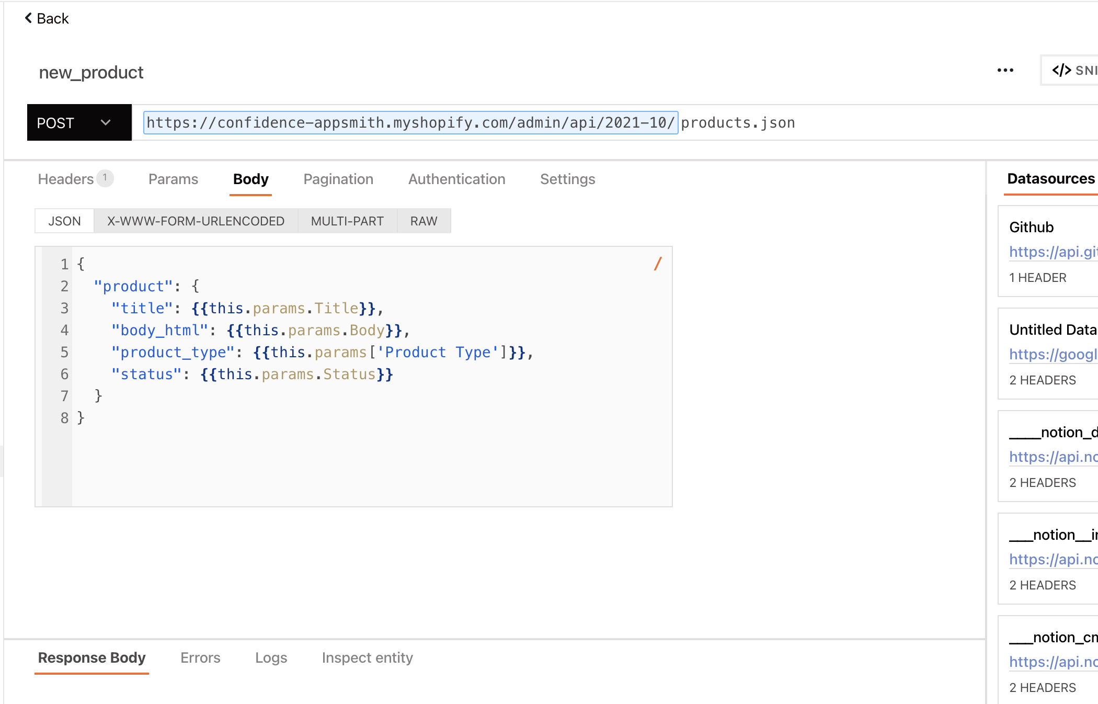
Task: Click the Headers count badge
Action: 105,178
